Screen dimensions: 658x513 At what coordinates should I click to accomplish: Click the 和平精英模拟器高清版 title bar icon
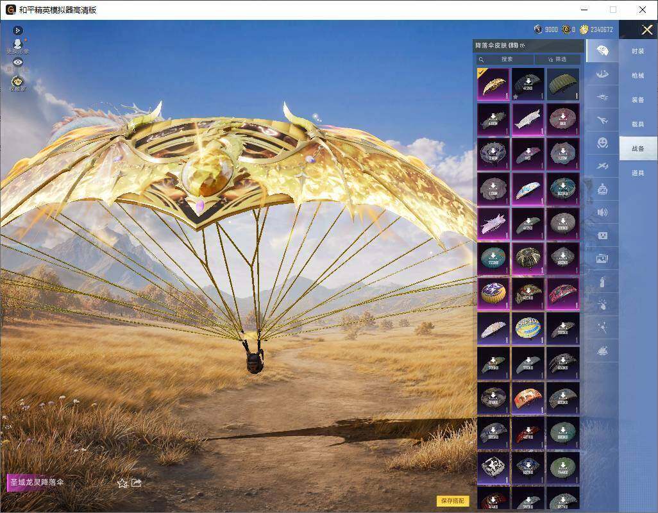click(x=10, y=10)
